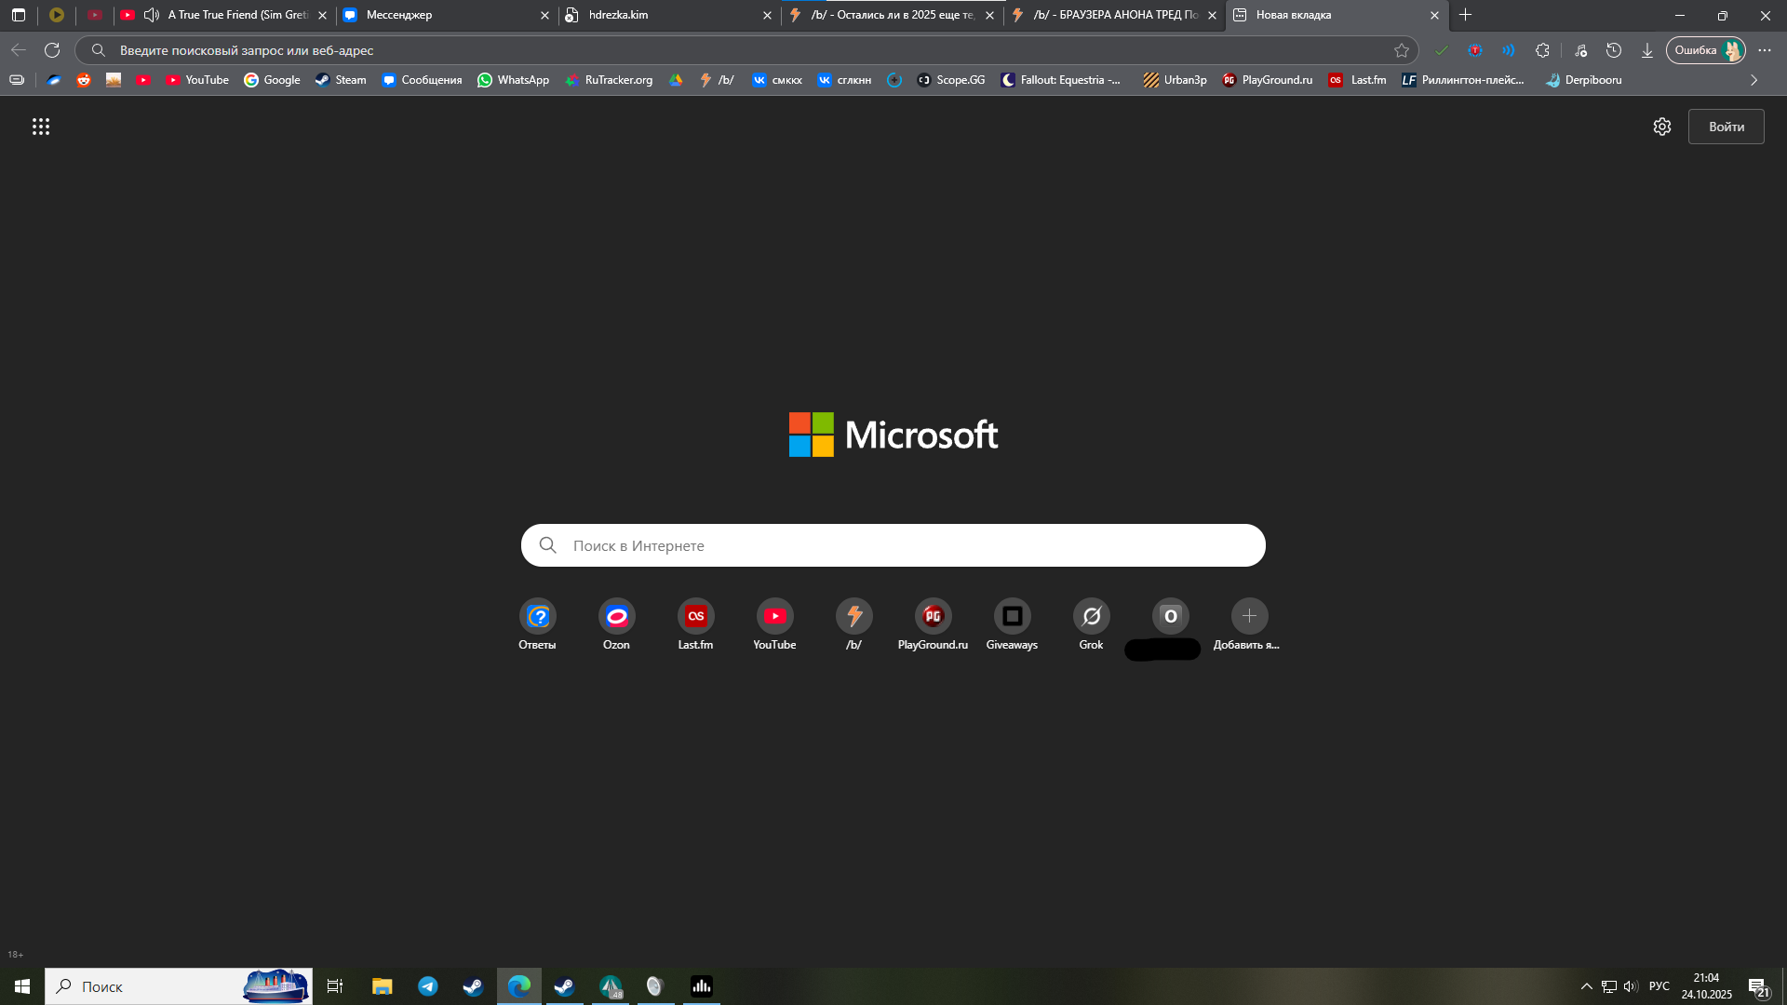Open Grok quick link tile
The image size is (1787, 1005).
tap(1091, 616)
